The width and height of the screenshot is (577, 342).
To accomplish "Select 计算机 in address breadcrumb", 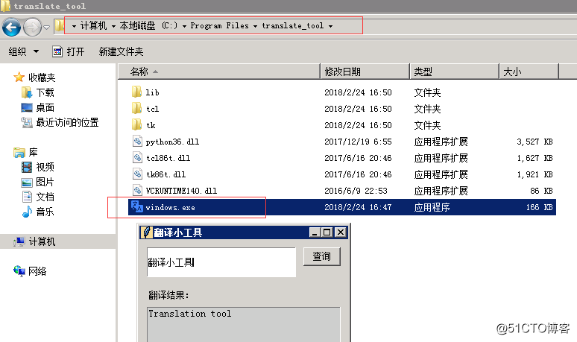I will coord(93,26).
